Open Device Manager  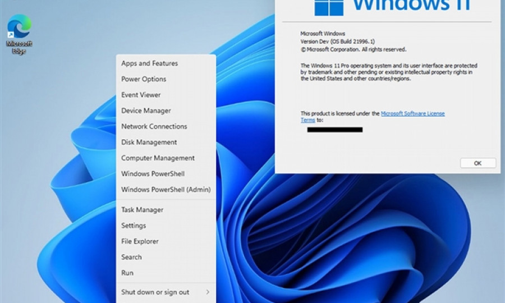pos(146,111)
